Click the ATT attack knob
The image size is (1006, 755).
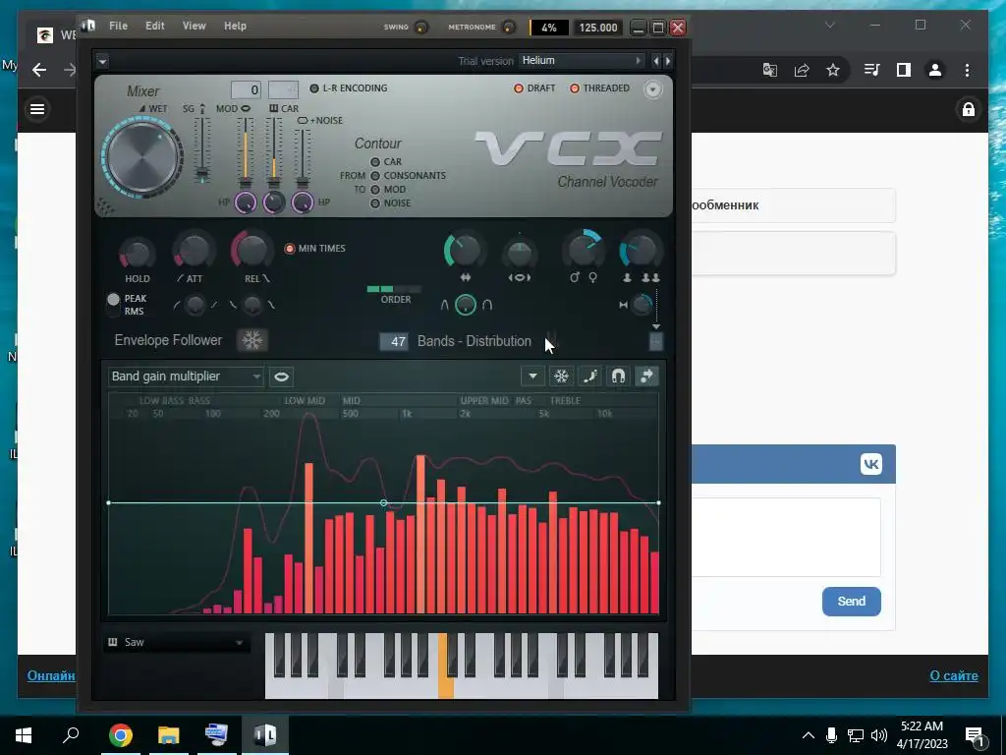tap(194, 251)
